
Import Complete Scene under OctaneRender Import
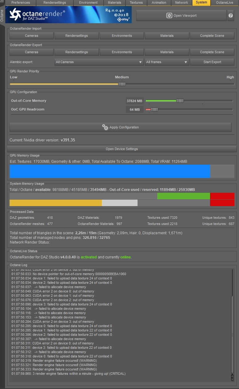click(212, 36)
